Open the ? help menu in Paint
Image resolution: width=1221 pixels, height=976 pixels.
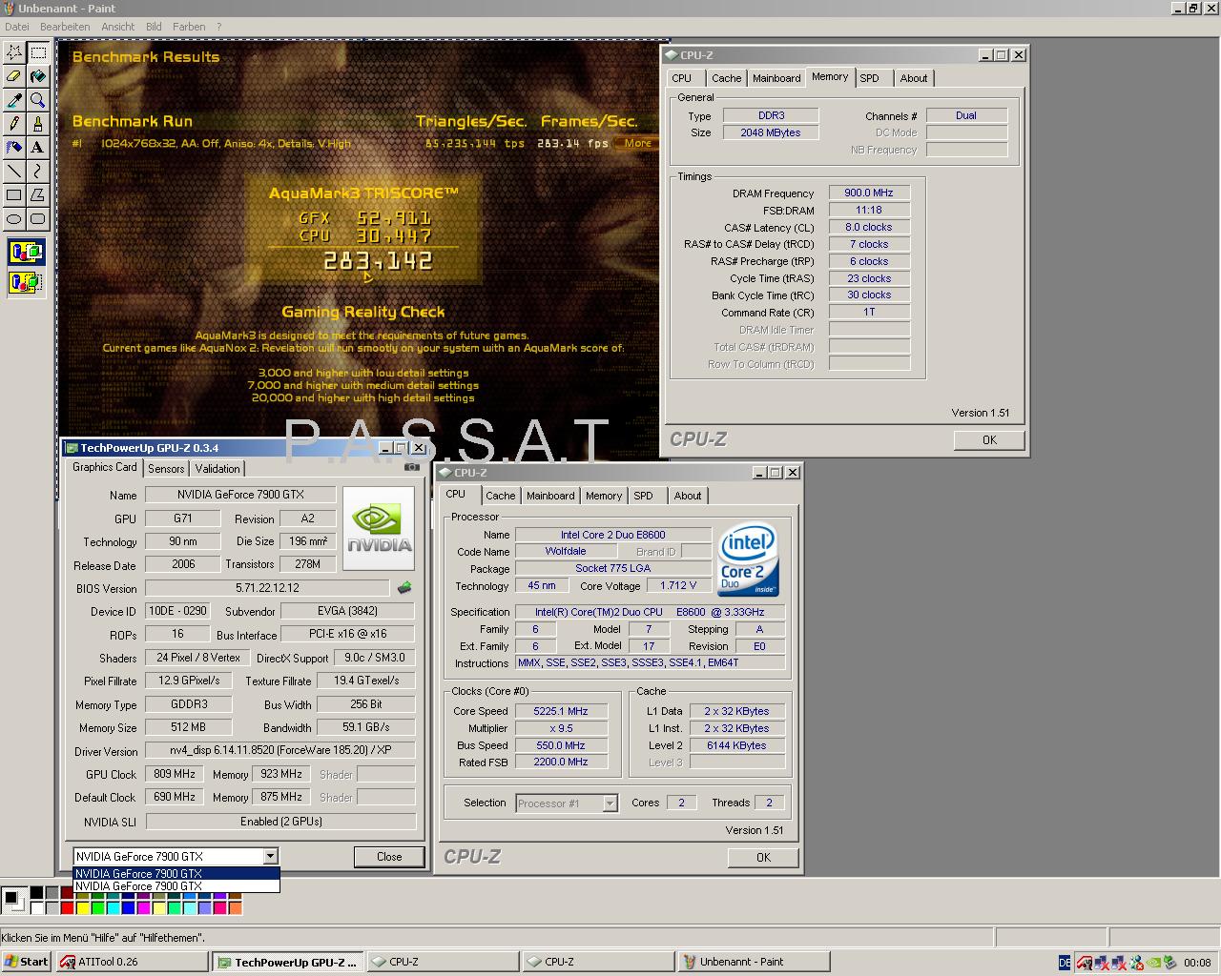(x=218, y=27)
